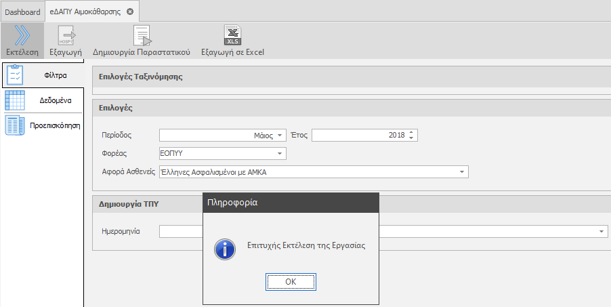Open the Δεδομένα grid icon
Screen dimensions: 611x307
(x=16, y=100)
